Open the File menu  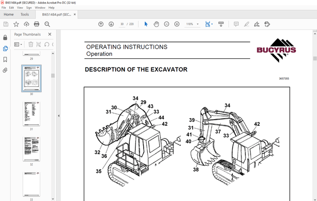[x=4, y=8]
